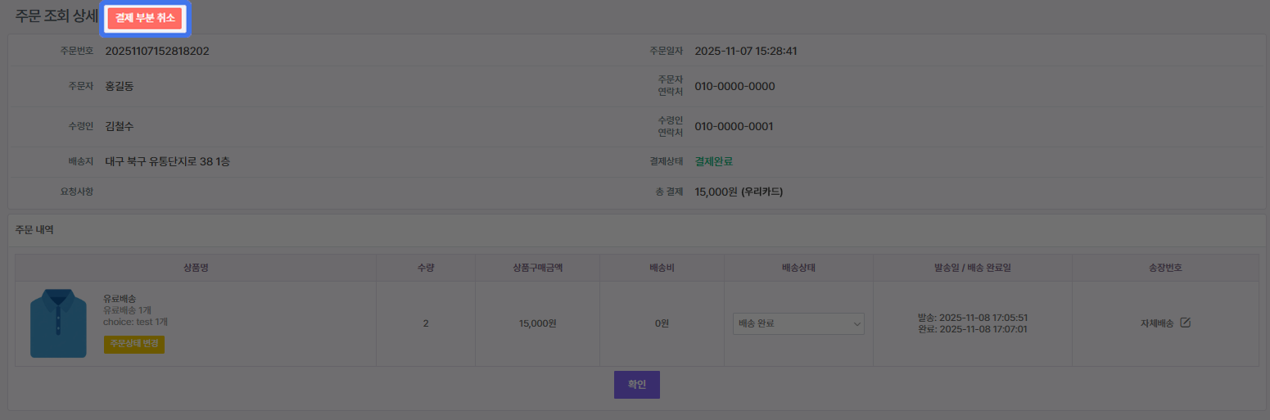Click the 송장번호 column header
Screen dimensions: 1270x420
point(1165,268)
